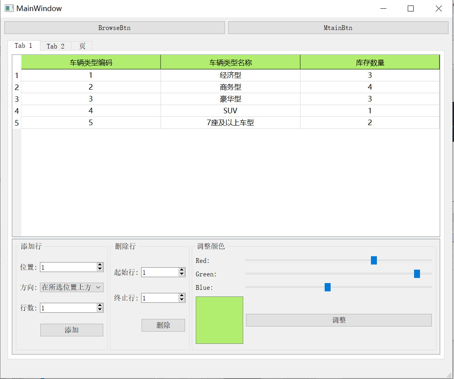Click the green color preview swatch
This screenshot has height=379, width=454.
click(219, 320)
